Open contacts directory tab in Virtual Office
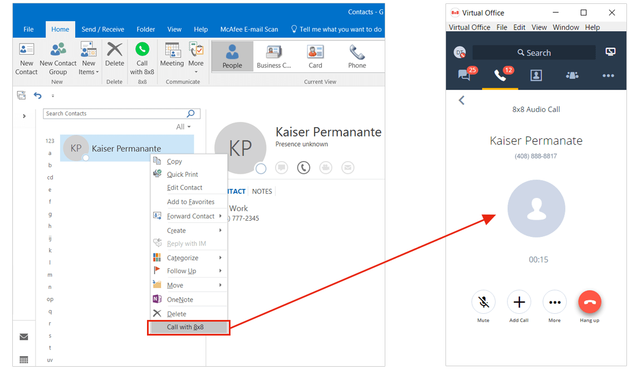The width and height of the screenshot is (637, 369). point(536,75)
